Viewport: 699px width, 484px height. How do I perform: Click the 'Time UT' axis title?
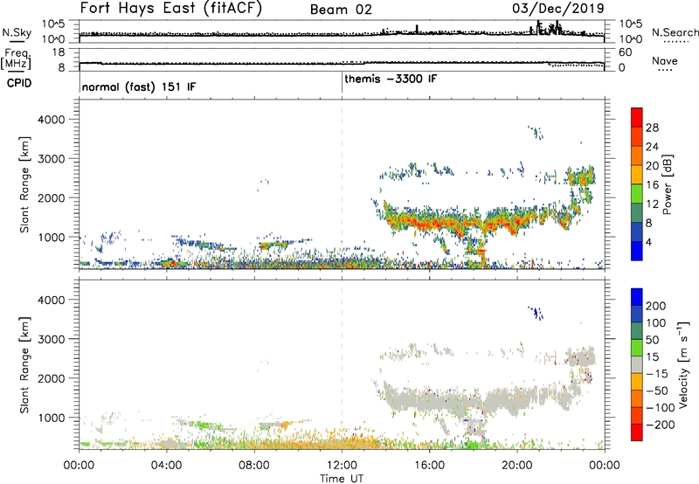point(342,479)
